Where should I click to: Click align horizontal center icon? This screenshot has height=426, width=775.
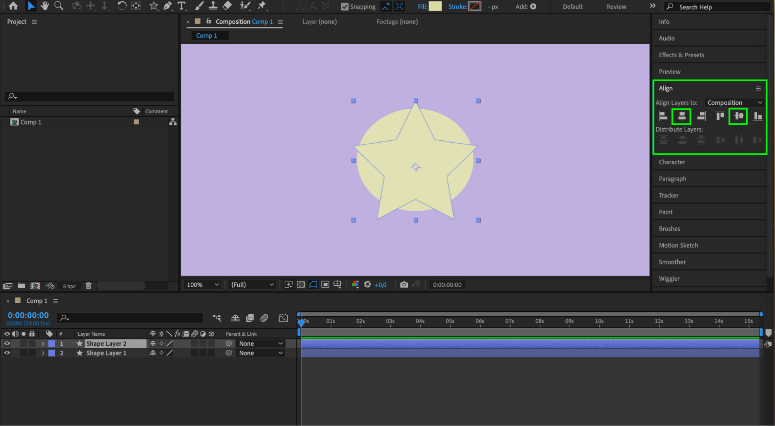(681, 116)
